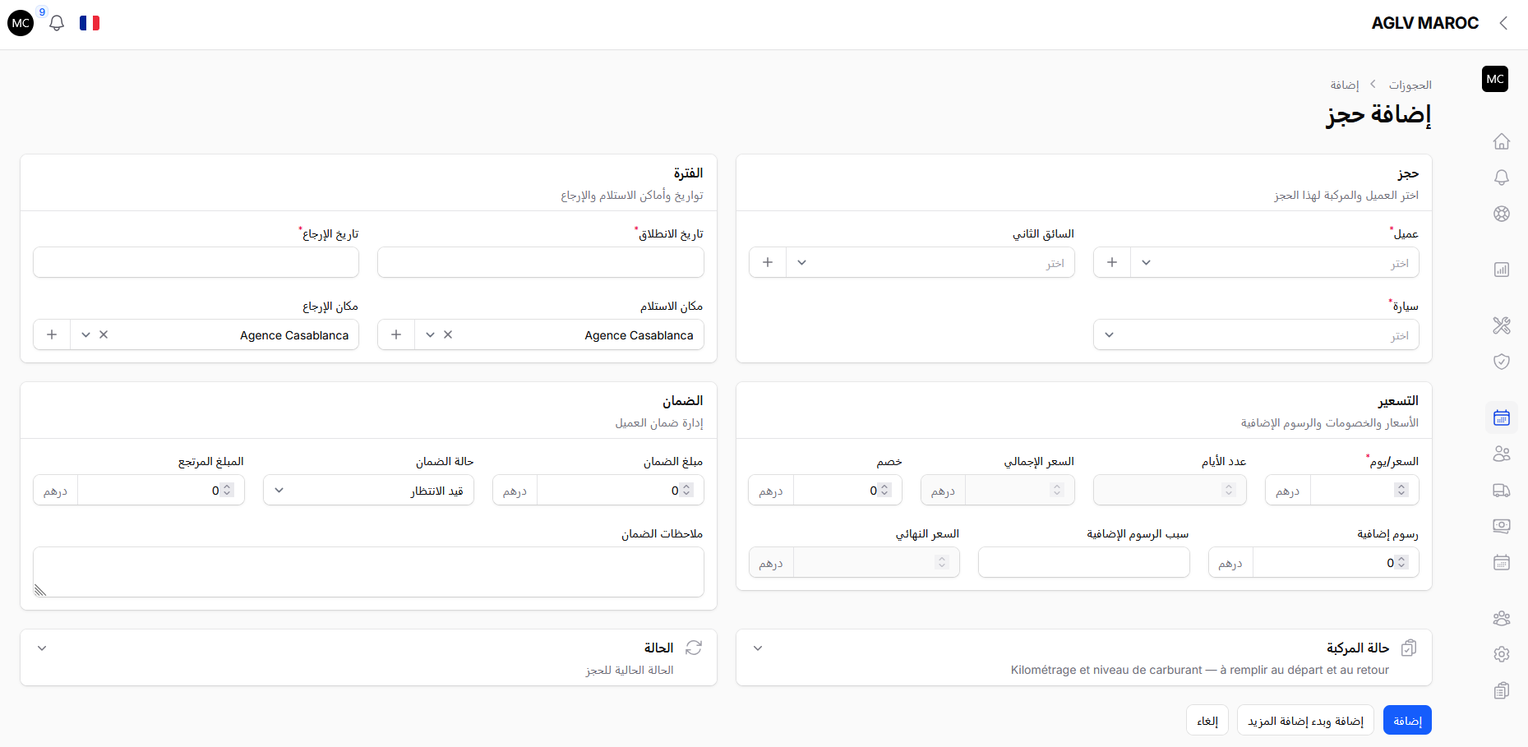The height and width of the screenshot is (747, 1528).
Task: Open notifications bell with badge 9
Action: (x=56, y=23)
